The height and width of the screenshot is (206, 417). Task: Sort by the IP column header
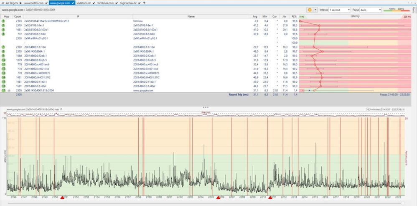tap(78, 16)
